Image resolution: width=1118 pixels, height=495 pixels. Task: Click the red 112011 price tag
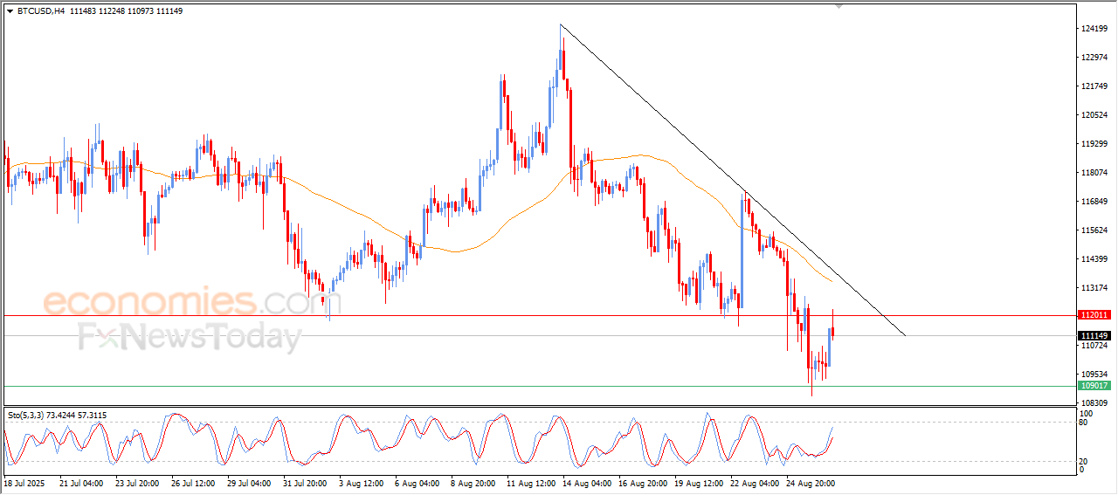tap(1094, 315)
